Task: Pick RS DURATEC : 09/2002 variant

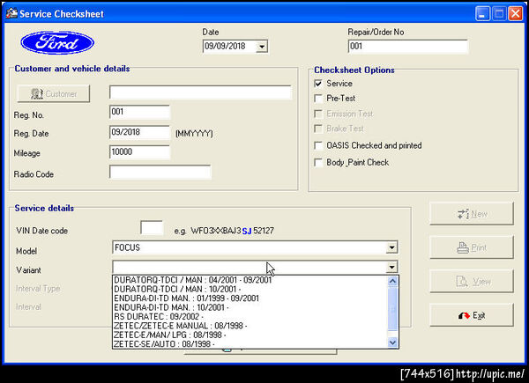Action: click(250, 317)
